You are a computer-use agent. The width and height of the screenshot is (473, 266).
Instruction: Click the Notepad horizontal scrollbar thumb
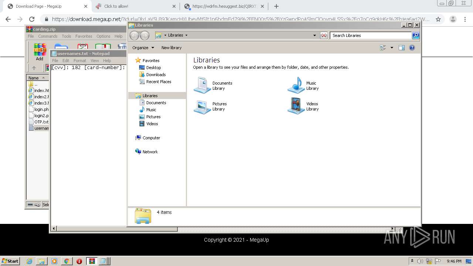(117, 229)
